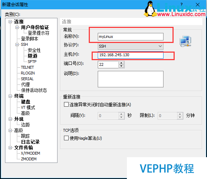Collapse the 终端 tree node
This screenshot has width=207, height=179.
click(10, 96)
